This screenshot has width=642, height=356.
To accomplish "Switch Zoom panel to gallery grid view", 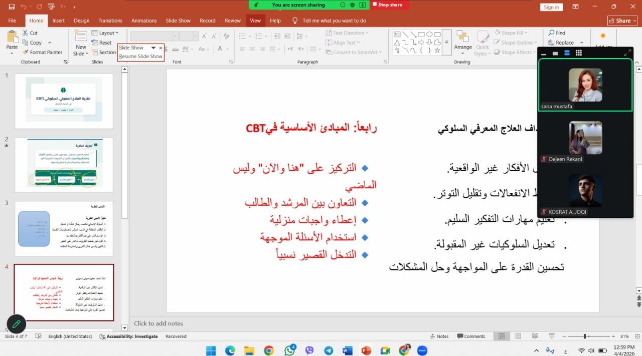I will point(578,53).
